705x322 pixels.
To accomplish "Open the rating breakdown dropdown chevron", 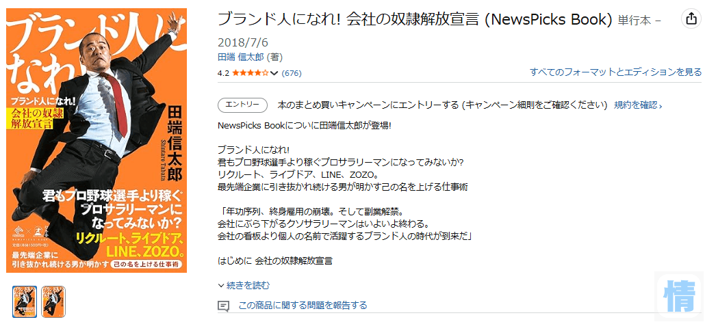I will [274, 73].
